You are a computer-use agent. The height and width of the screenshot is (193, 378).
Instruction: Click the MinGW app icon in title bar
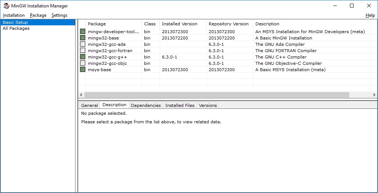point(6,6)
